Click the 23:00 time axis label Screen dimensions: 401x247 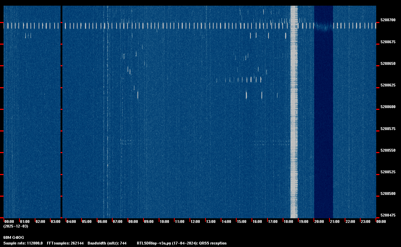tap(366, 221)
